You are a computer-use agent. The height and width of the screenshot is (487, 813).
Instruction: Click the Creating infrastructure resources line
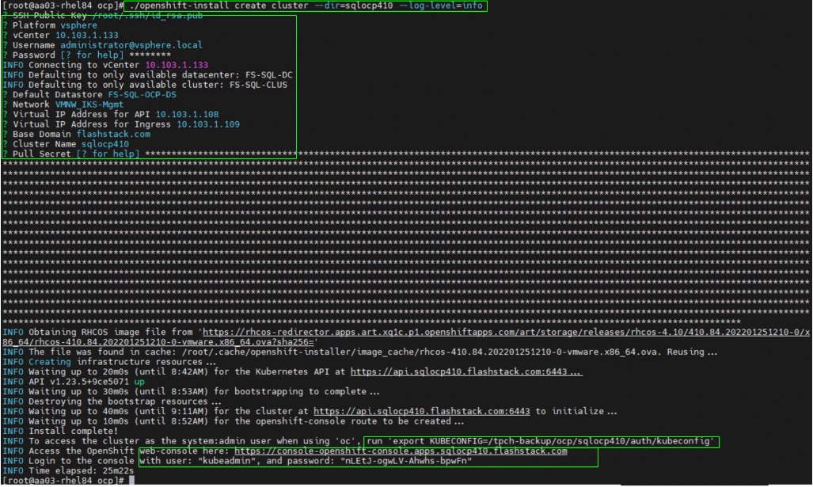coord(109,362)
